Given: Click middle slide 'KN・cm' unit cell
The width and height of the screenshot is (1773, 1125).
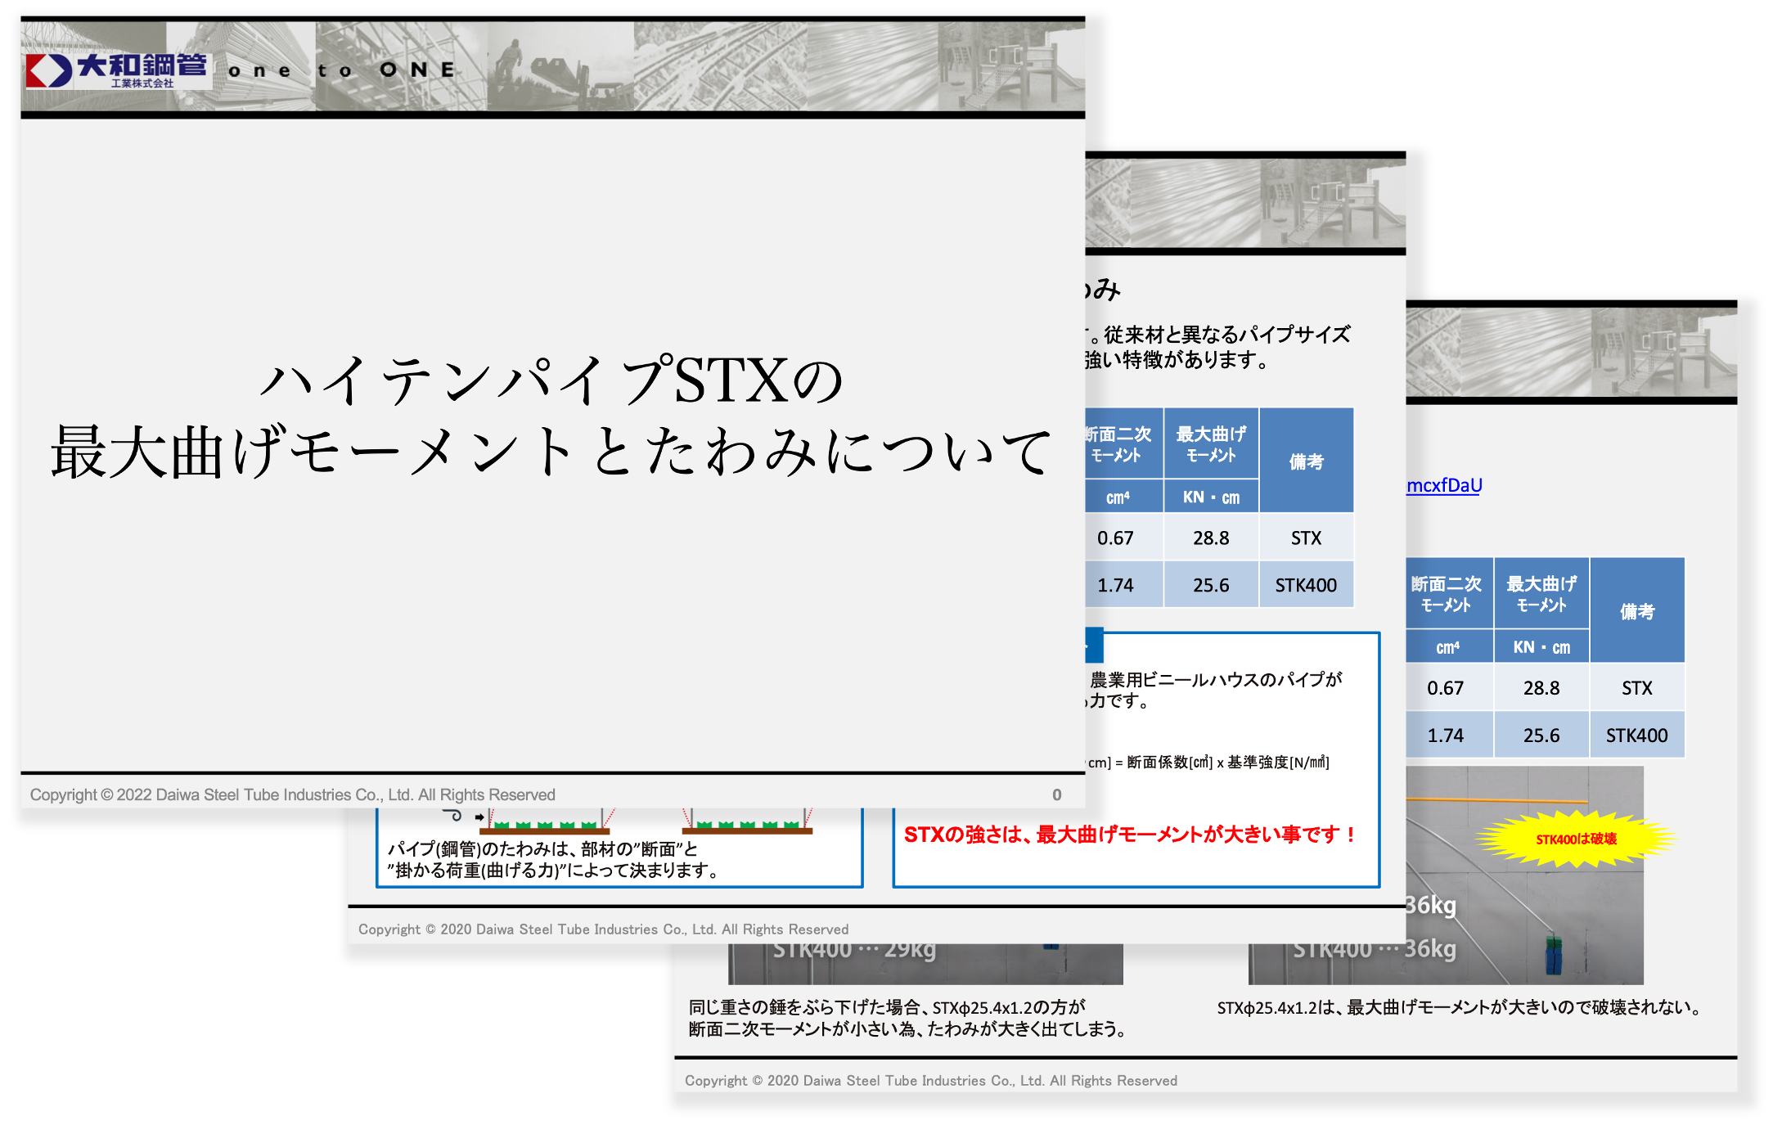Looking at the screenshot, I should coord(1211,497).
